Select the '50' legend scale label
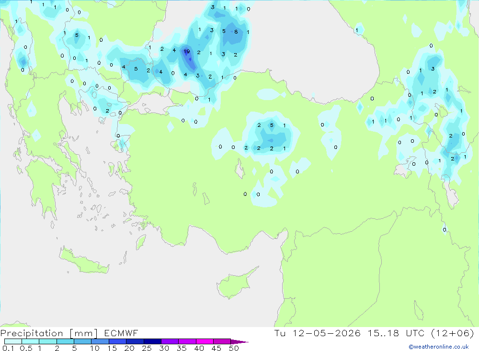479x351 pixels. [234, 348]
